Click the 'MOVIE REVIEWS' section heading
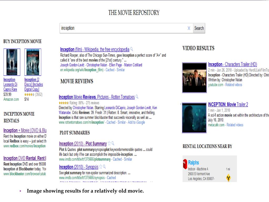This screenshot has width=269, height=202. click(x=77, y=81)
